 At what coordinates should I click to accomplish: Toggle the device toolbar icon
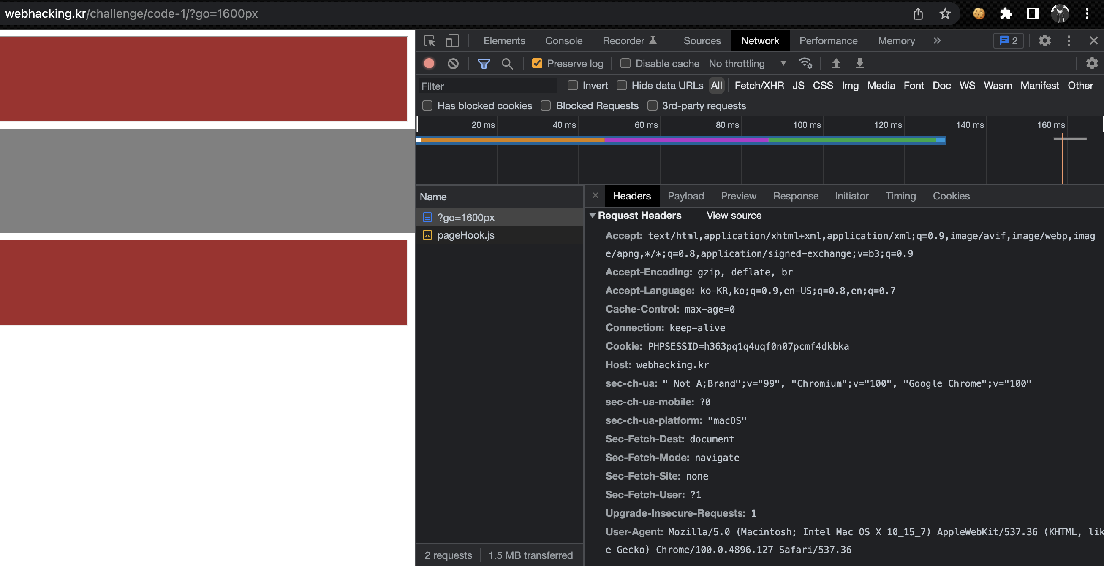pyautogui.click(x=452, y=40)
